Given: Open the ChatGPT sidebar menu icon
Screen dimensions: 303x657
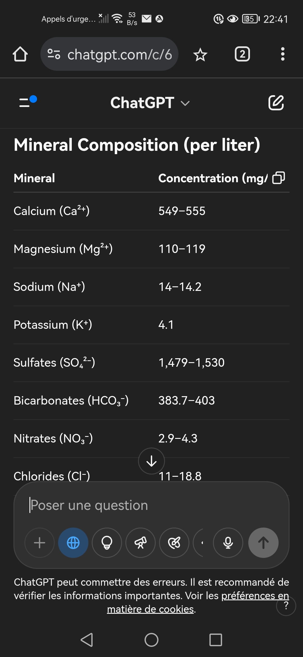Looking at the screenshot, I should click(x=27, y=102).
